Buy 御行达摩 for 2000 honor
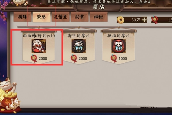Viewport: 172px width, 115px height. coord(79,59)
